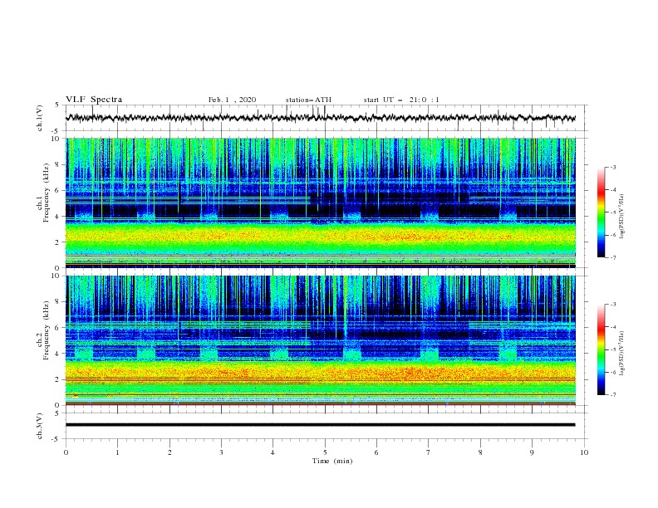Click the 'ch.3(V)' axis label
The image size is (658, 508).
(40, 426)
